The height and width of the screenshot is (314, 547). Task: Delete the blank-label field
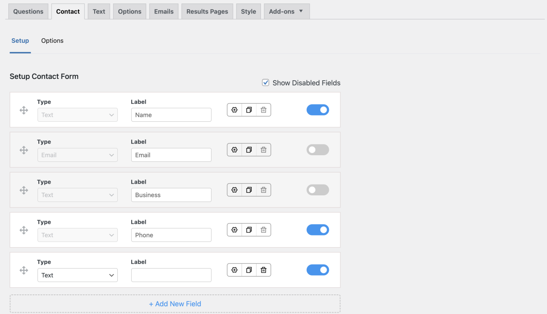pos(263,270)
